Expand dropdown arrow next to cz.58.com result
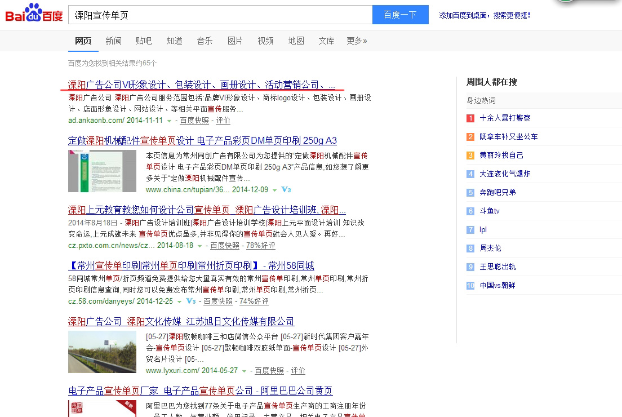Image resolution: width=622 pixels, height=417 pixels. click(x=179, y=301)
